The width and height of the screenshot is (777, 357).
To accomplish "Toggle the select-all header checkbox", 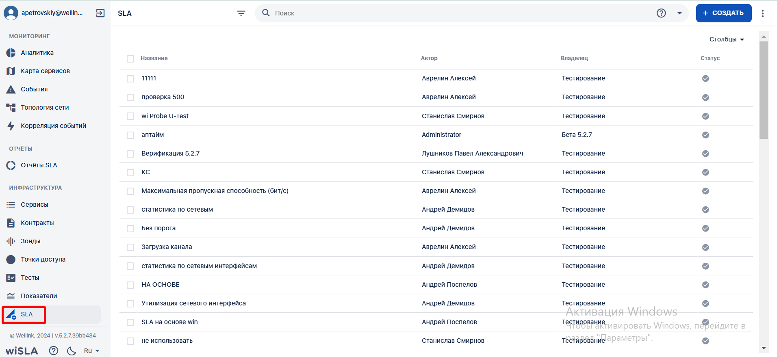I will tap(130, 59).
